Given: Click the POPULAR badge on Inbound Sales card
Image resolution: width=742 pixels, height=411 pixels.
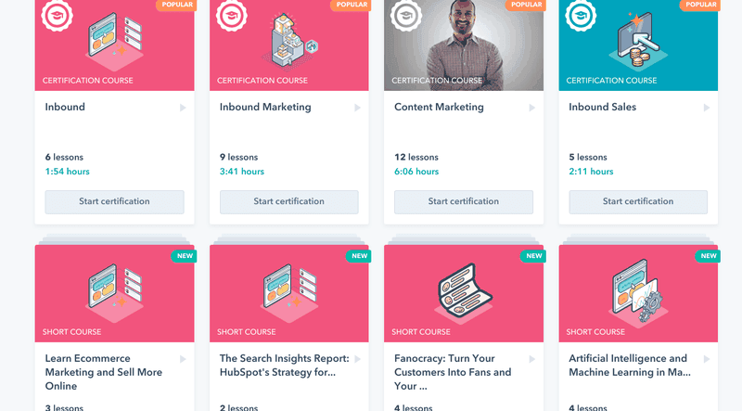Looking at the screenshot, I should pyautogui.click(x=700, y=5).
